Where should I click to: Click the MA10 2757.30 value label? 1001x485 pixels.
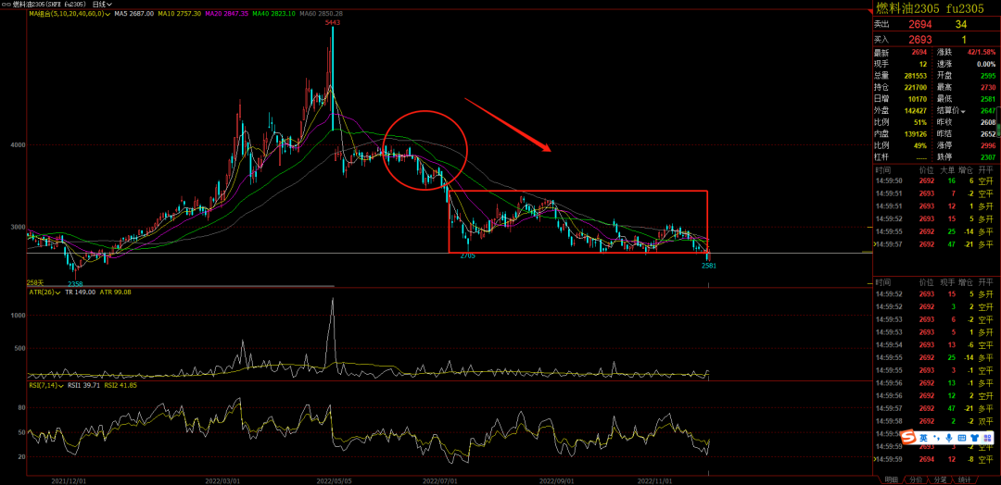click(180, 13)
